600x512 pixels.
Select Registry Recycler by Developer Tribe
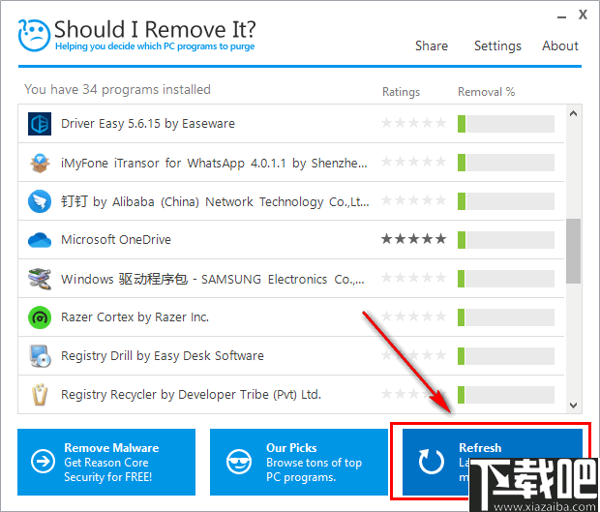(291, 395)
